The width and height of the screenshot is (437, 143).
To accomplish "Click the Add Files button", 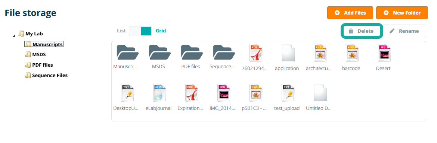I will click(x=350, y=13).
